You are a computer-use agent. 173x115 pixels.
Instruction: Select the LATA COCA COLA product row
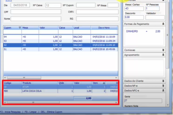click(61, 91)
